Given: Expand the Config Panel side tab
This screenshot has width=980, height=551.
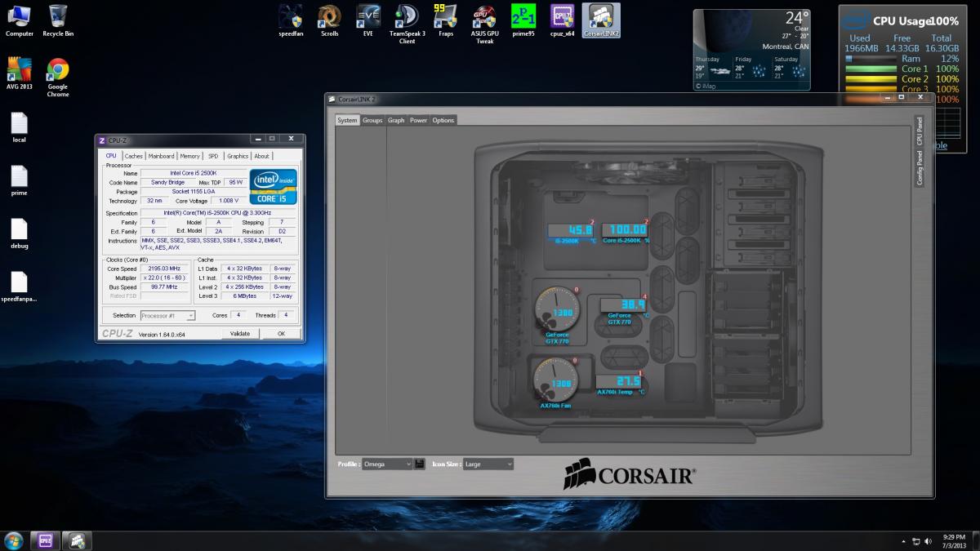Looking at the screenshot, I should click(919, 167).
